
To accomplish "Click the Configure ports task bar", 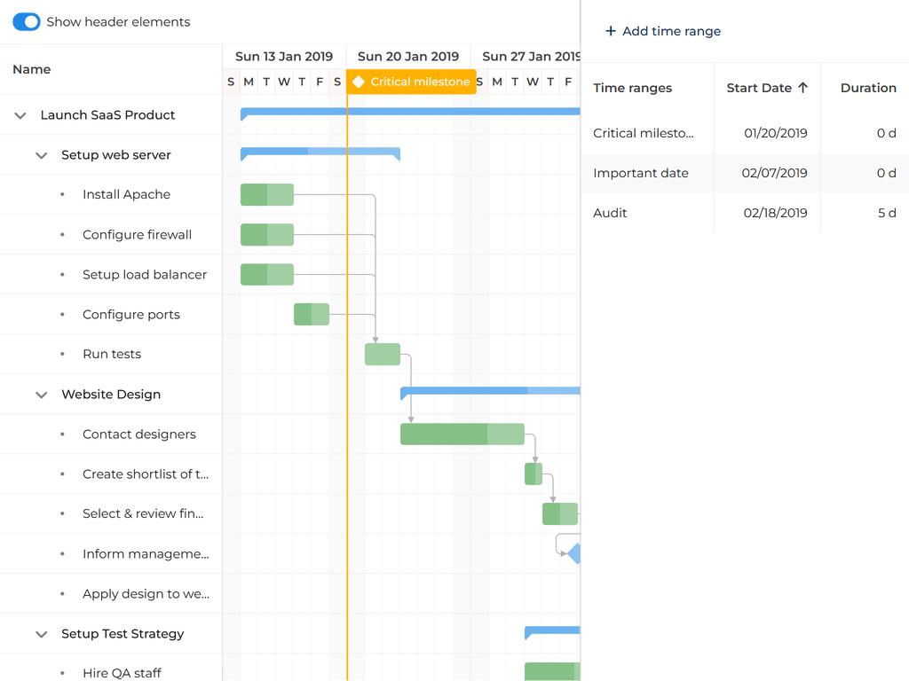I will click(x=312, y=315).
